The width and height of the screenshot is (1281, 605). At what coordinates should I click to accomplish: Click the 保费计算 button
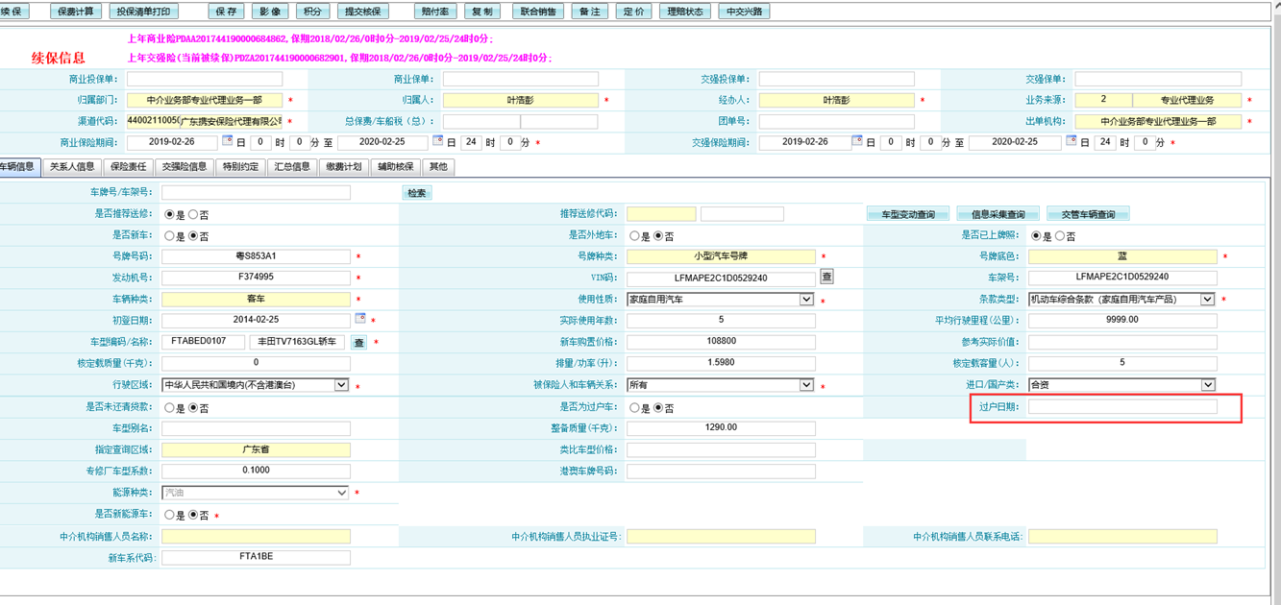(x=76, y=12)
